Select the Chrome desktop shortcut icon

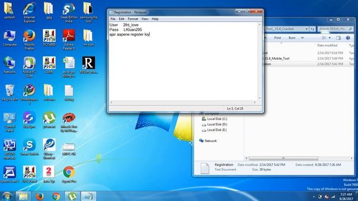click(69, 175)
